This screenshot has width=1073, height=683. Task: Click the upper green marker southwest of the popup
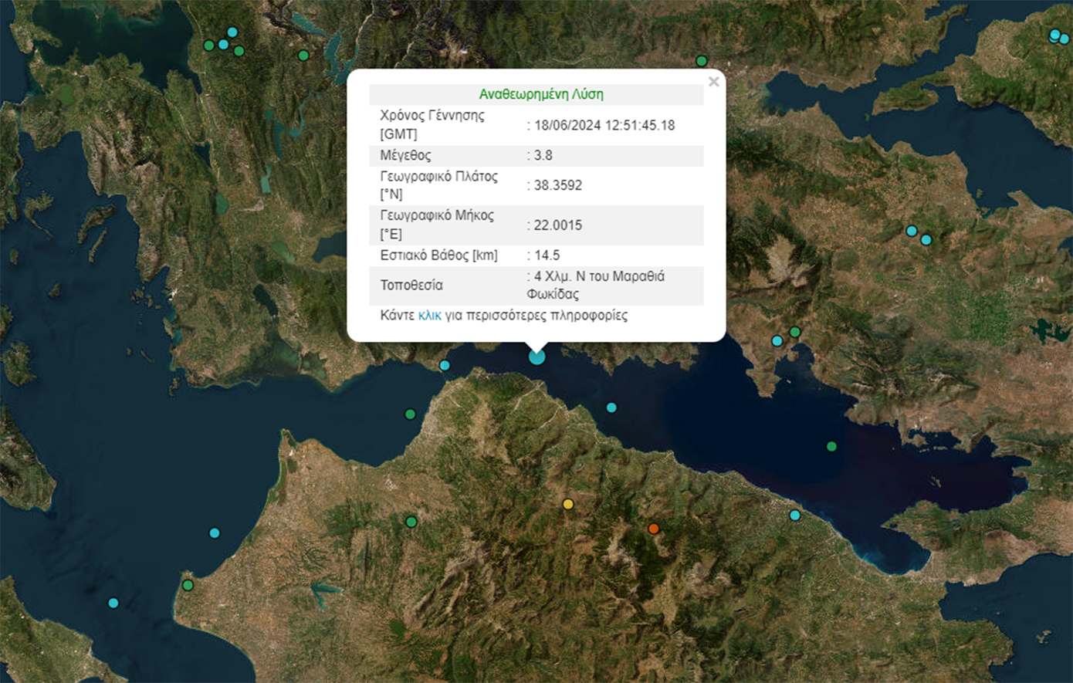click(x=411, y=414)
